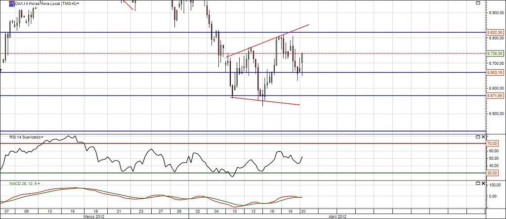Select the 6.571,65 price level label
506x219 pixels.
495,95
